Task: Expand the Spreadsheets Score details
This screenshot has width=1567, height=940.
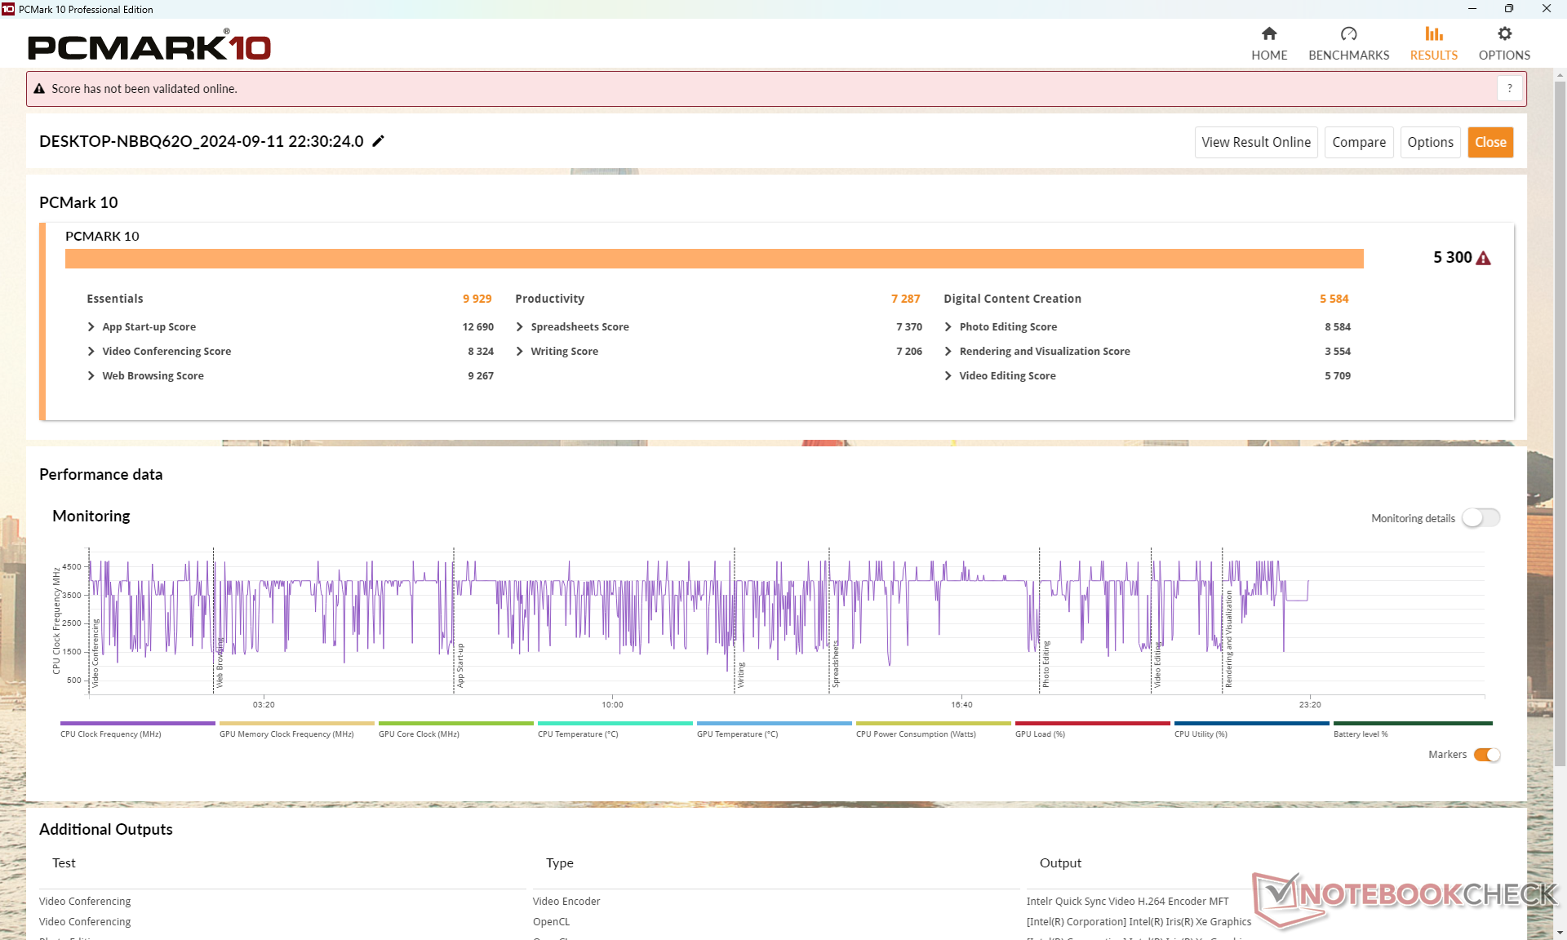Action: coord(520,326)
